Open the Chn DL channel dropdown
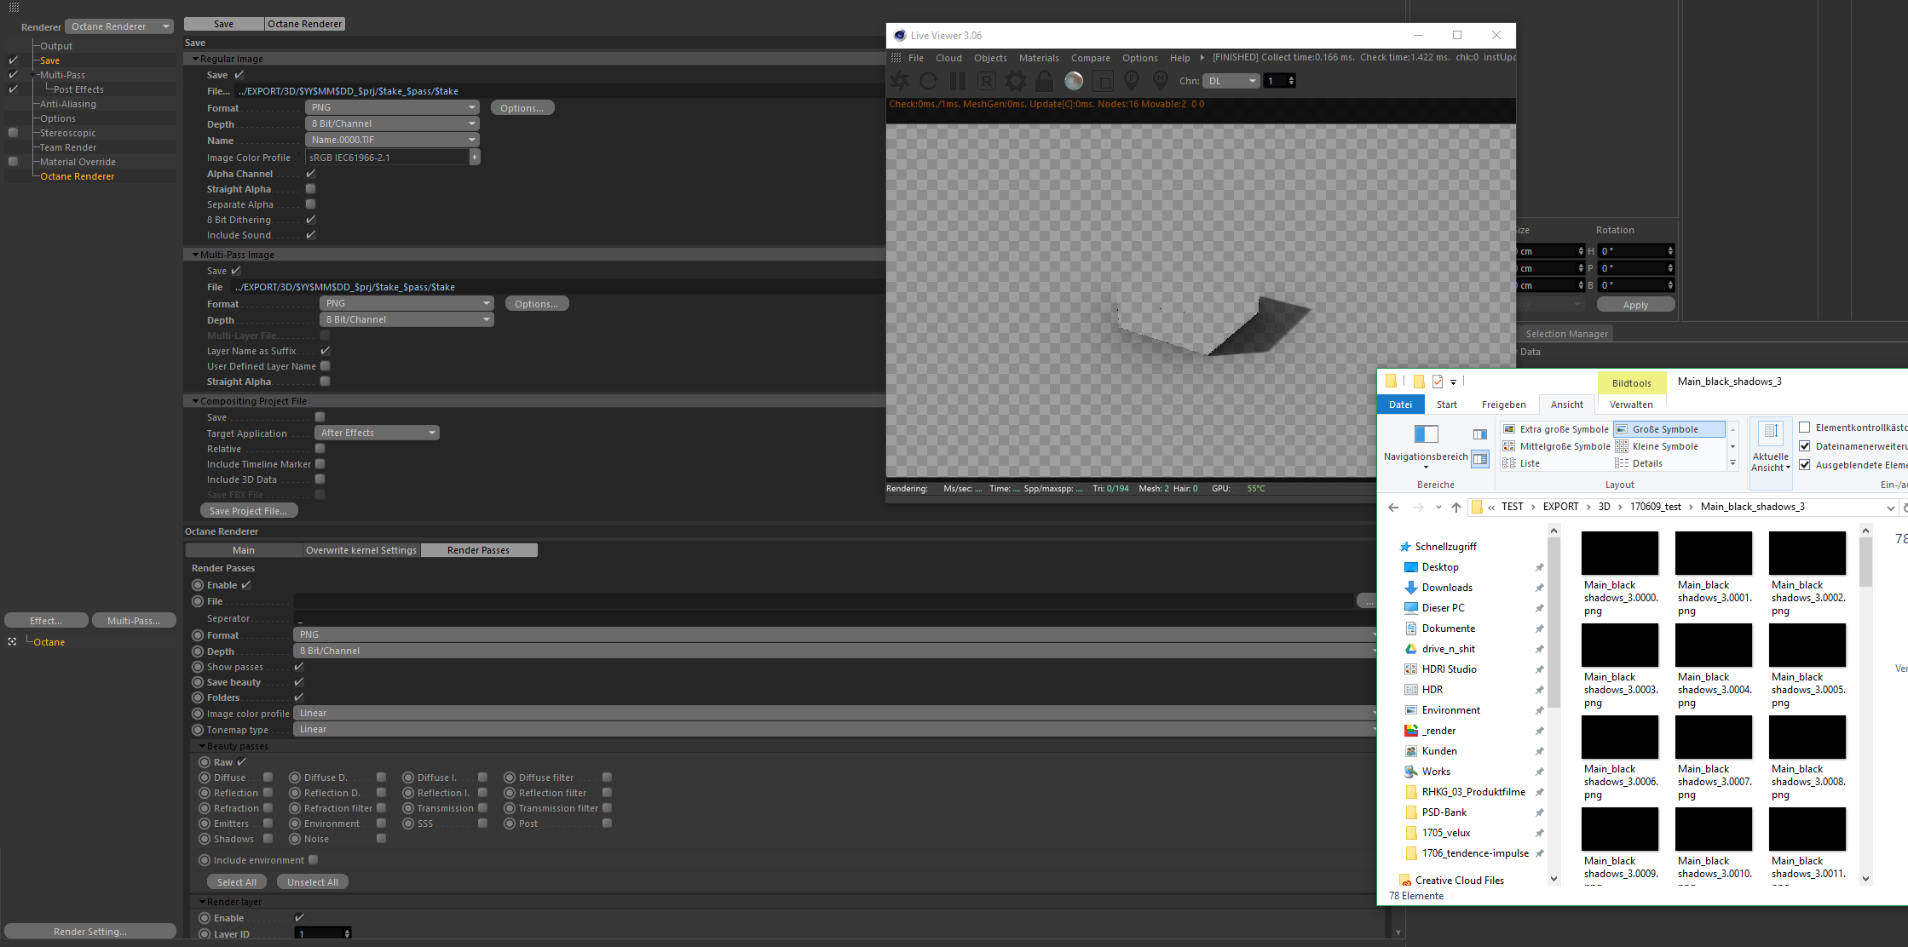Image resolution: width=1908 pixels, height=947 pixels. click(x=1231, y=81)
